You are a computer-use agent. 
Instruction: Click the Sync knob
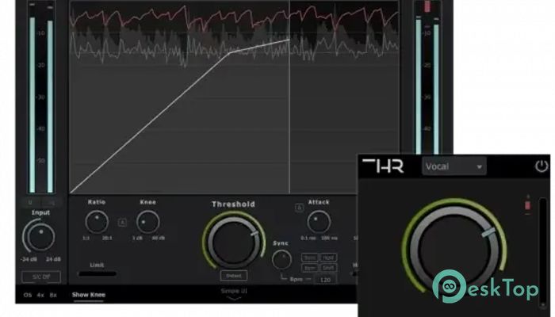point(281,260)
